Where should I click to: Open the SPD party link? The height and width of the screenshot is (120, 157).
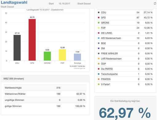point(103,18)
